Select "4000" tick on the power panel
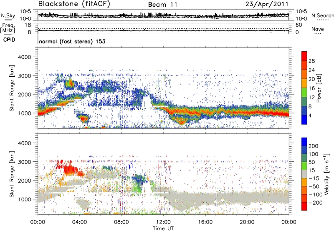Viewport: 334px width, 231px height. pyautogui.click(x=24, y=57)
